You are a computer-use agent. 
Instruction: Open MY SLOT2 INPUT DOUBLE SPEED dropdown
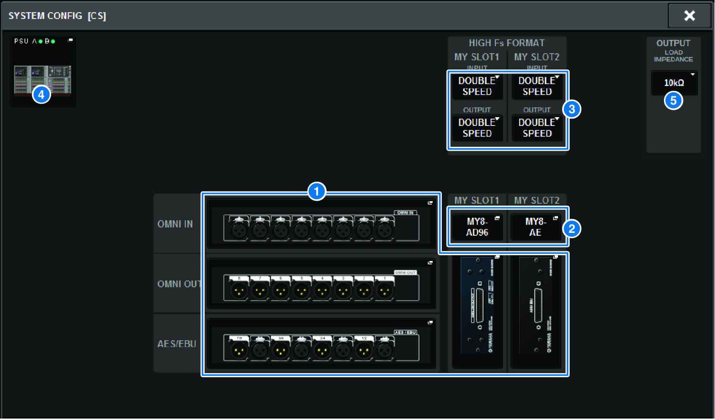[x=537, y=87]
